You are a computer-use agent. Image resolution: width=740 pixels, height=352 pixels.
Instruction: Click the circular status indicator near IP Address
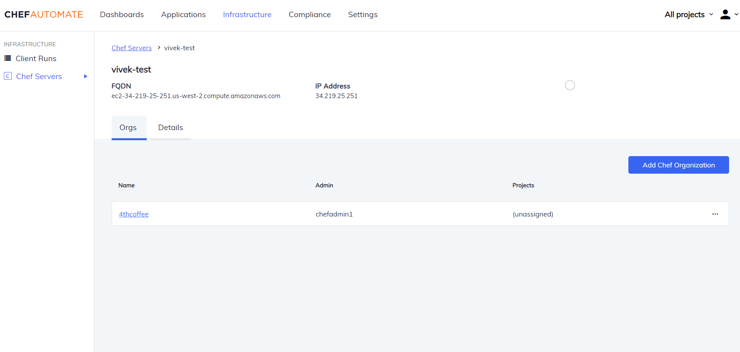570,85
